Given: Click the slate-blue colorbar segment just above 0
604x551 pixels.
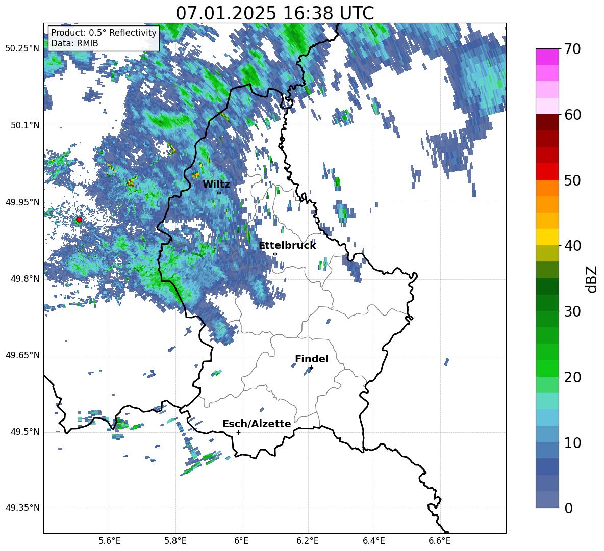Looking at the screenshot, I should pos(547,500).
